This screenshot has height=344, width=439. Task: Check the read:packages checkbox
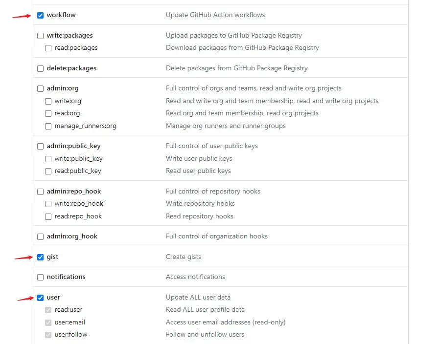click(x=48, y=48)
